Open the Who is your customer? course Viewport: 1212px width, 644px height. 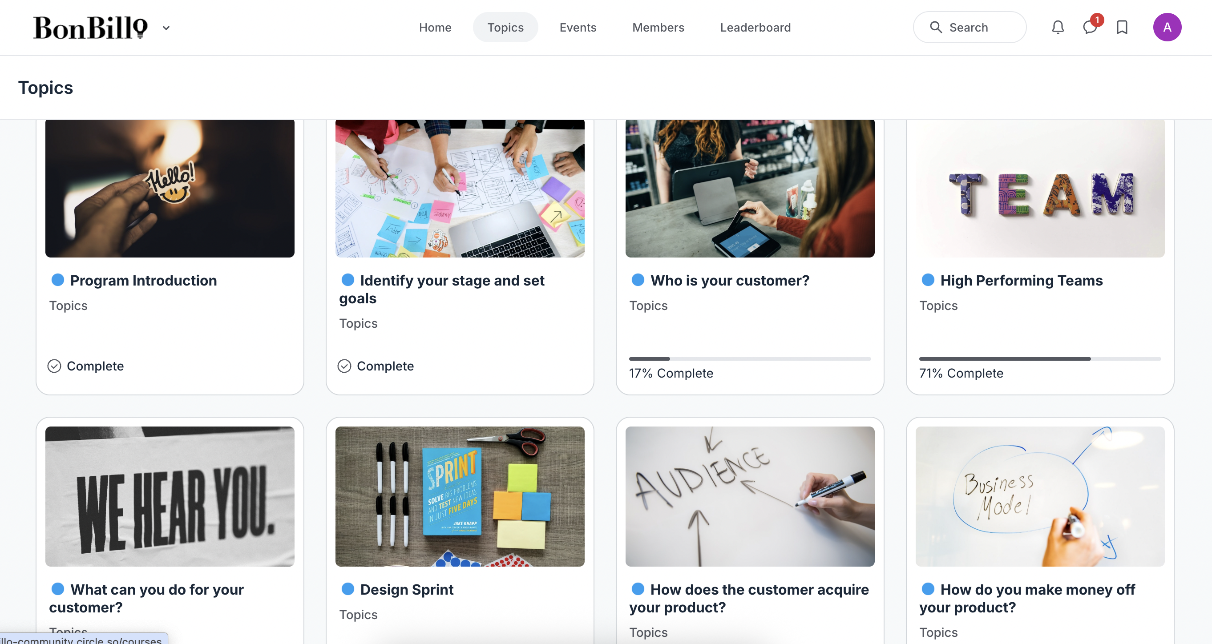pyautogui.click(x=729, y=280)
